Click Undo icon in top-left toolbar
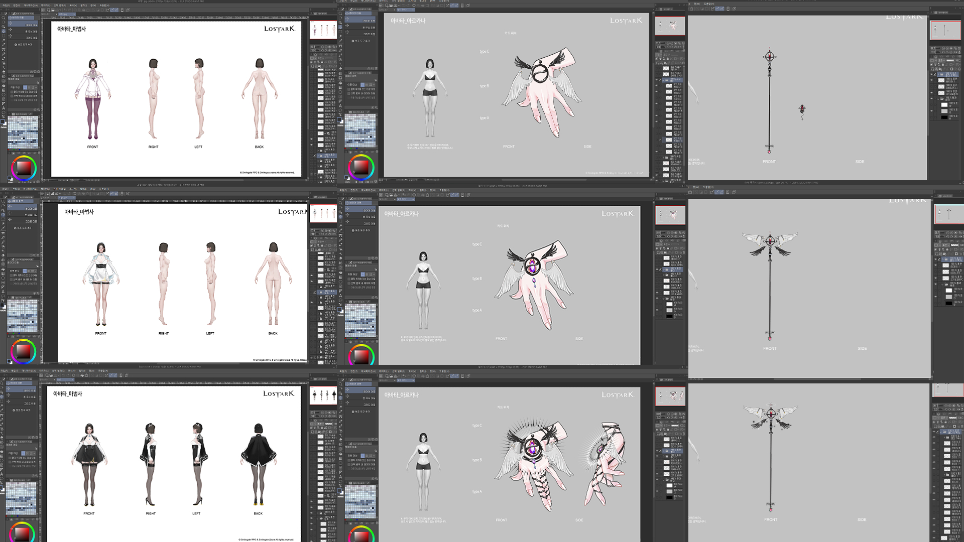 pyautogui.click(x=65, y=10)
